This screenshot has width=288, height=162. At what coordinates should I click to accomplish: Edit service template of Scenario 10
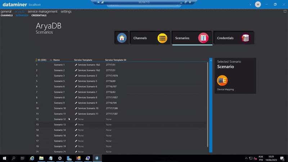(x=76, y=108)
